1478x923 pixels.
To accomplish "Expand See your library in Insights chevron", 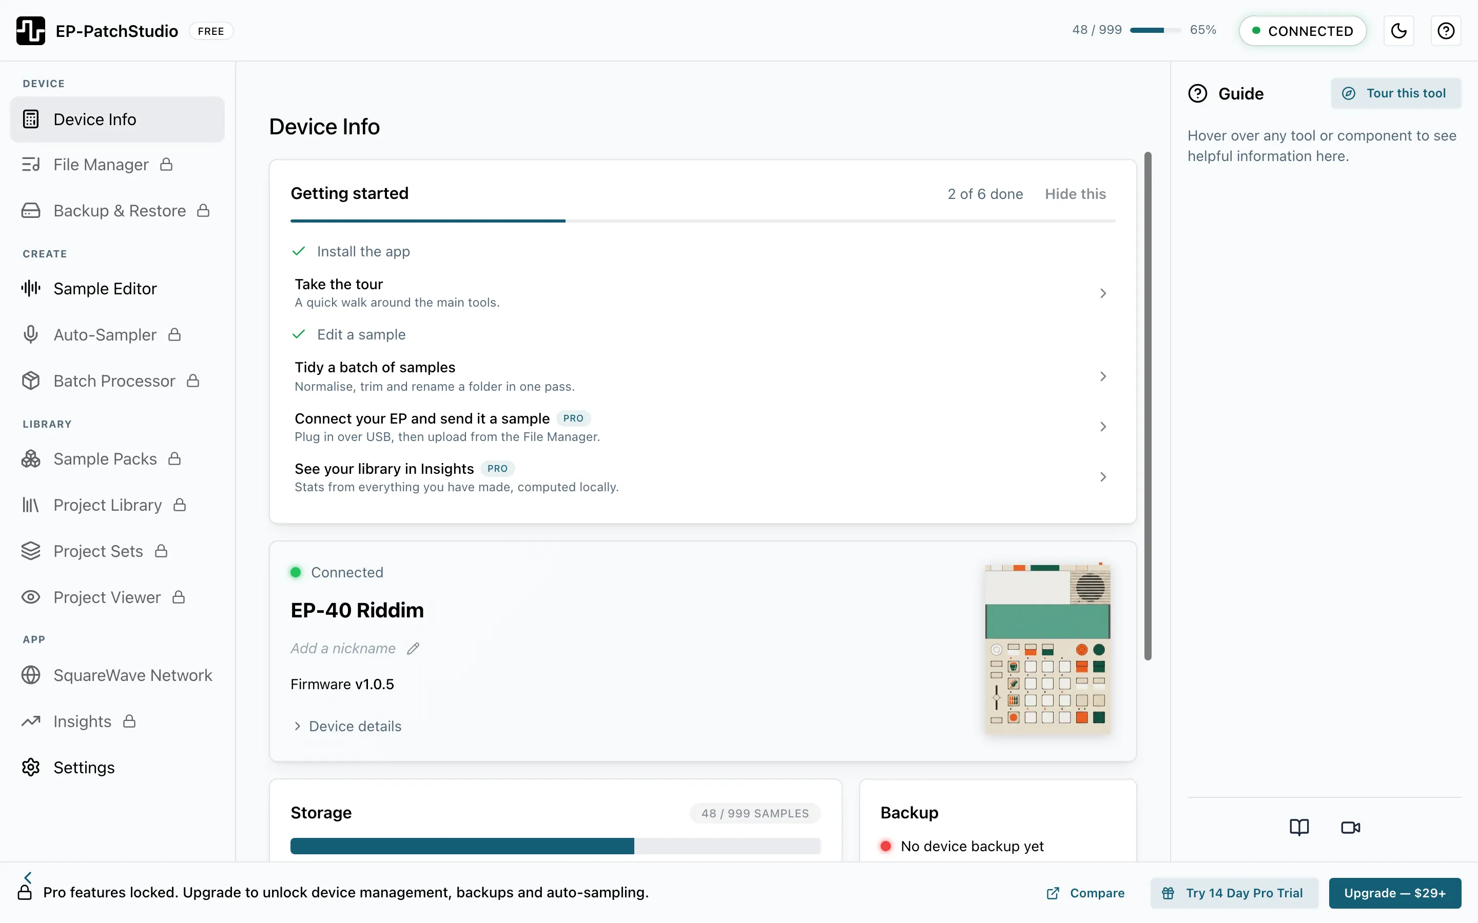I will pyautogui.click(x=1103, y=477).
